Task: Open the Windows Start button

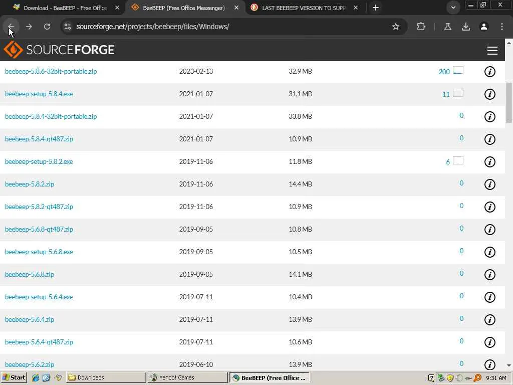Action: pos(14,377)
